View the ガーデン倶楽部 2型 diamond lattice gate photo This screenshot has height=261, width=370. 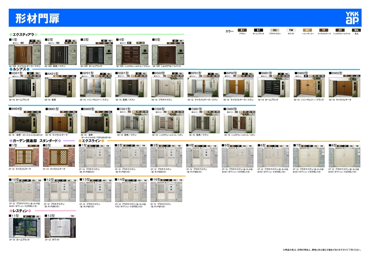pos(59,157)
